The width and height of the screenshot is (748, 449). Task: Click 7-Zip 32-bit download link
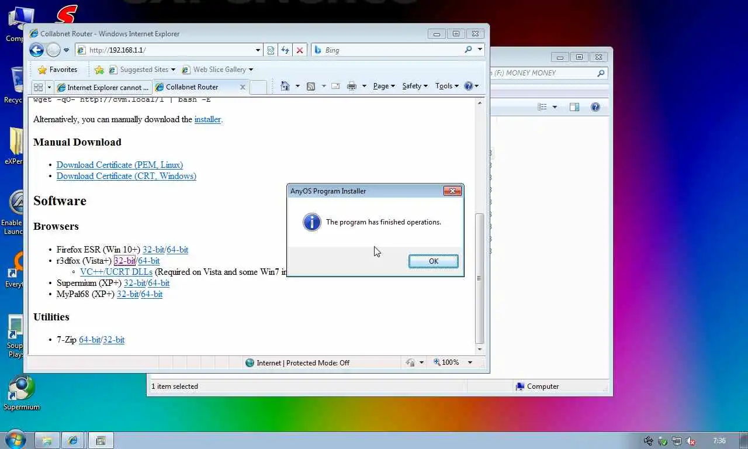113,340
